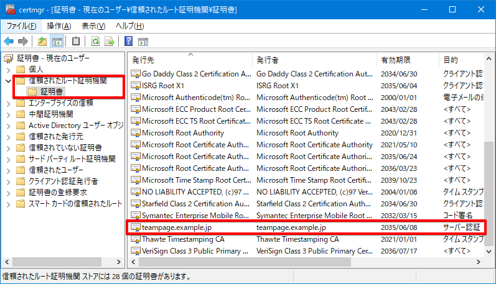
Task: Collapse the 信頼されたルート証明機関 node
Action: (x=9, y=81)
